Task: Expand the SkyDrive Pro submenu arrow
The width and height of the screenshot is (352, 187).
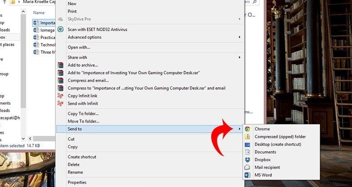Action: coord(240,19)
